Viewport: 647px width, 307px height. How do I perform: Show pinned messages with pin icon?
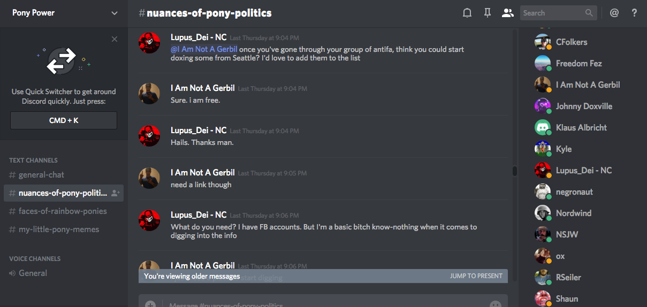tap(487, 13)
